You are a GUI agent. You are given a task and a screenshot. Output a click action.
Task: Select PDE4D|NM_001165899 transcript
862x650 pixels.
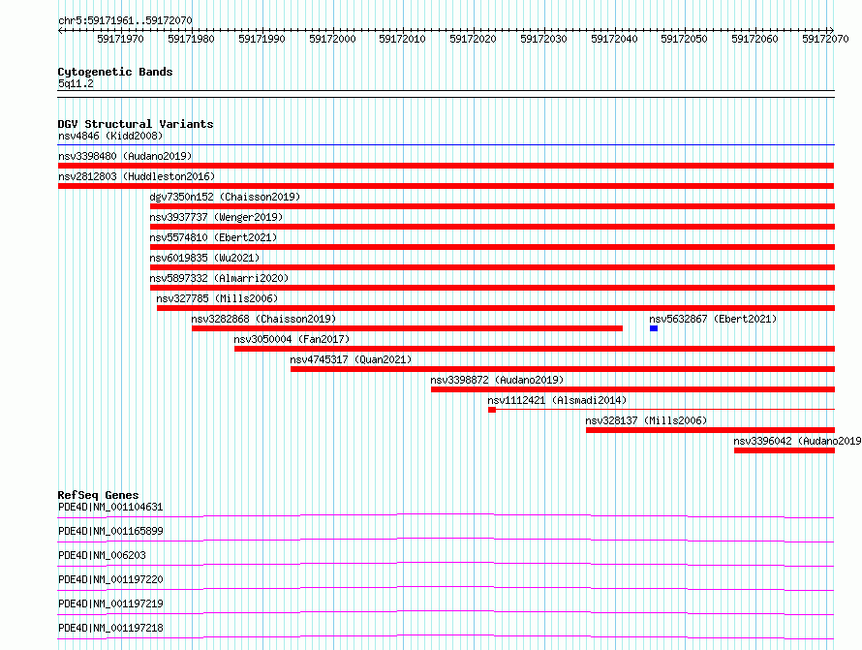point(110,531)
